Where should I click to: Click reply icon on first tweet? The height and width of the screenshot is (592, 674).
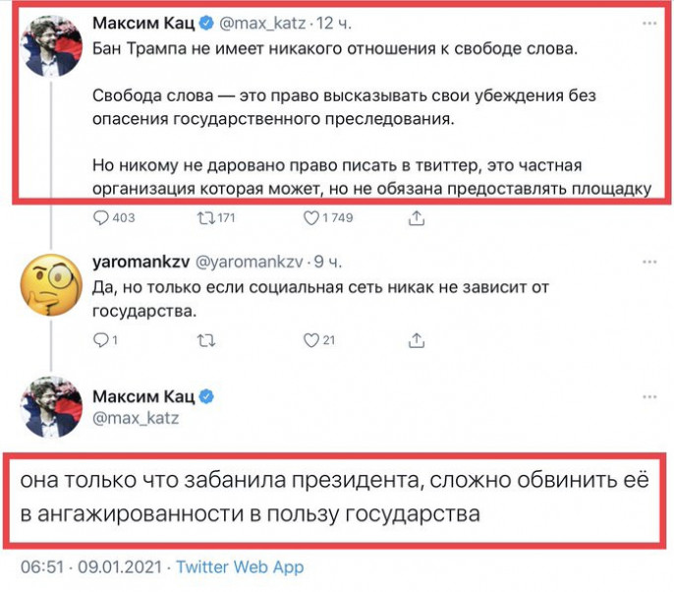(x=101, y=217)
